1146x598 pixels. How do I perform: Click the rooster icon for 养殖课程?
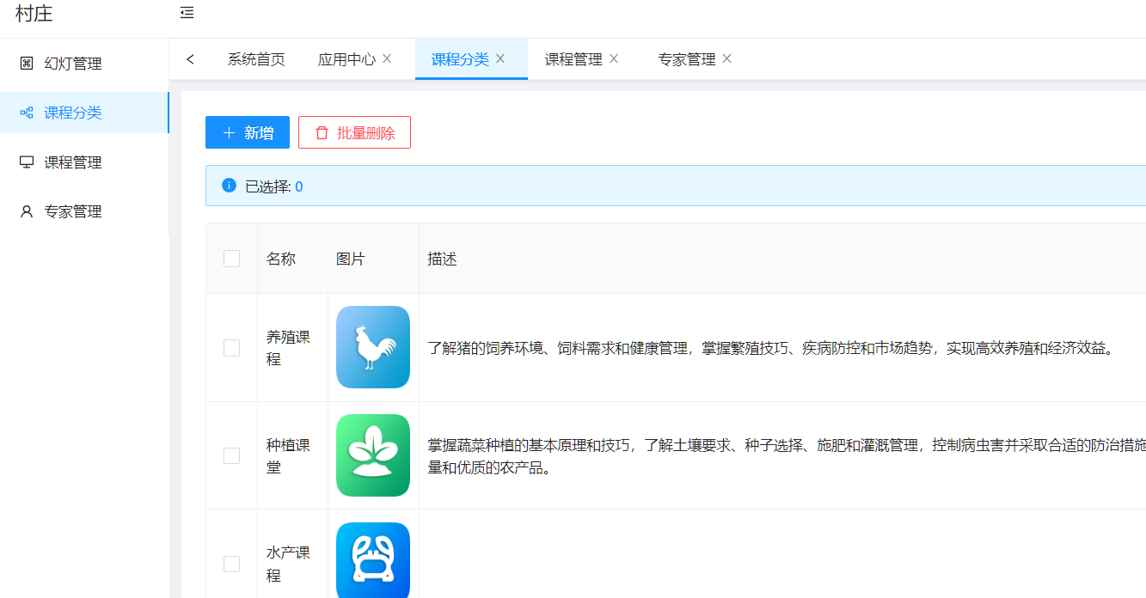(372, 347)
